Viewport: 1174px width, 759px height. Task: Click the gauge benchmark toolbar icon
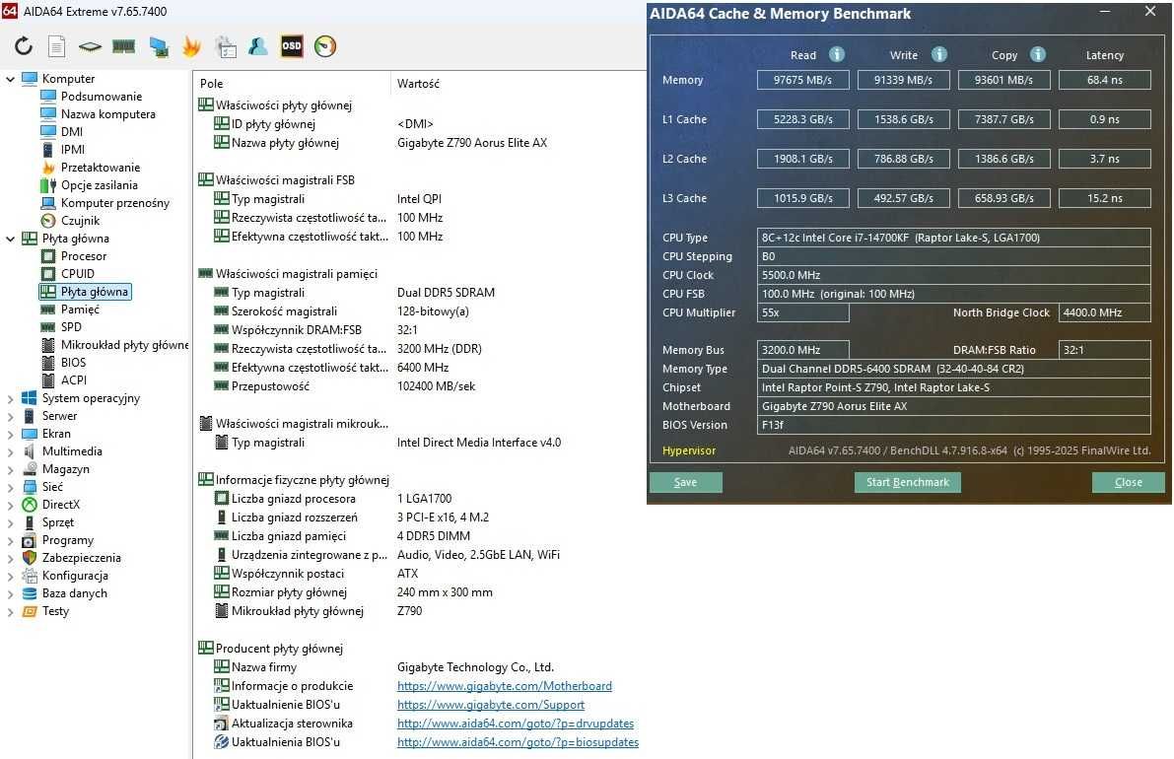[325, 46]
